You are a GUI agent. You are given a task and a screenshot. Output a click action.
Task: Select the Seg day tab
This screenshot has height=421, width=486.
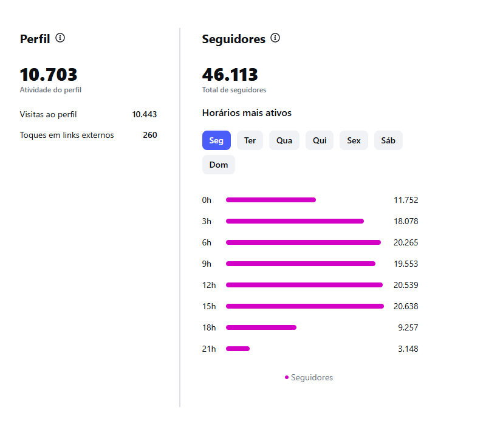(216, 140)
